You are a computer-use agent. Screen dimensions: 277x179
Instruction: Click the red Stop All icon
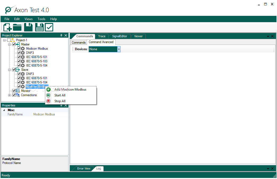click(48, 101)
